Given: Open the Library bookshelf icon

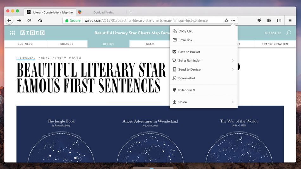Looking at the screenshot, I should pos(269,21).
